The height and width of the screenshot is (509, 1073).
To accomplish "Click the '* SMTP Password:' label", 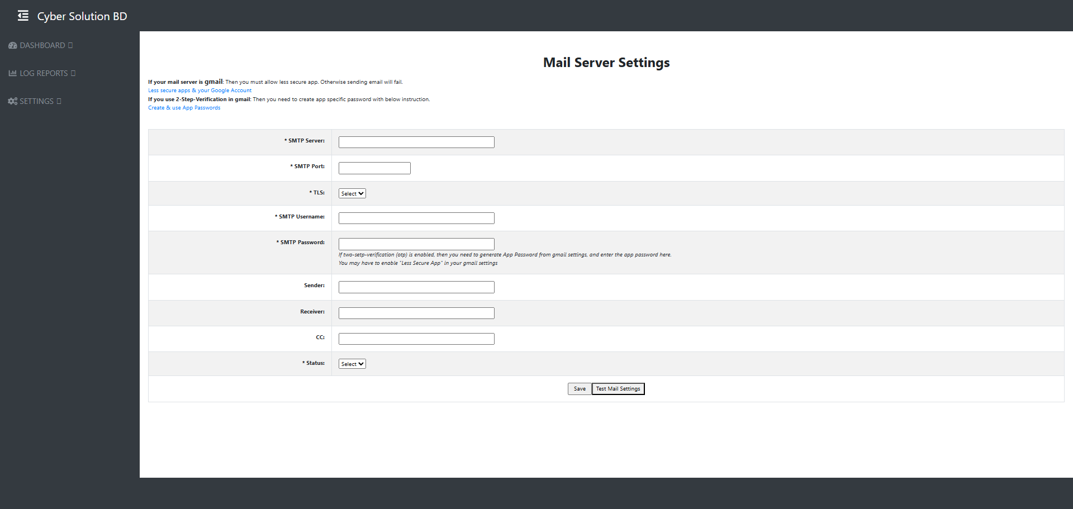I will [300, 242].
